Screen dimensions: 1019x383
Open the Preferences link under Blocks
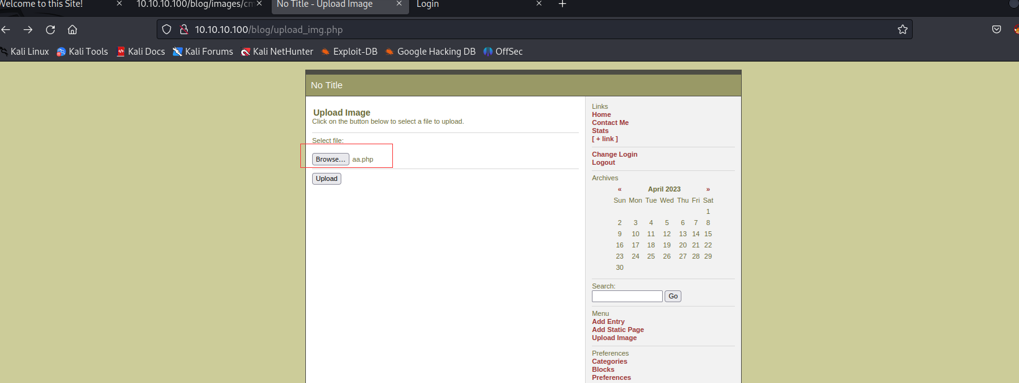coord(611,377)
